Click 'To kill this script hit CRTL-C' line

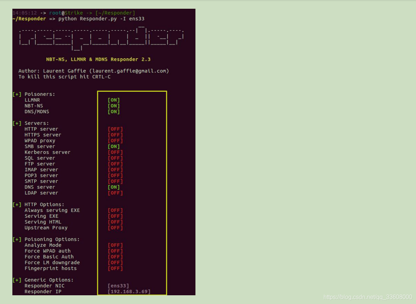pyautogui.click(x=64, y=77)
